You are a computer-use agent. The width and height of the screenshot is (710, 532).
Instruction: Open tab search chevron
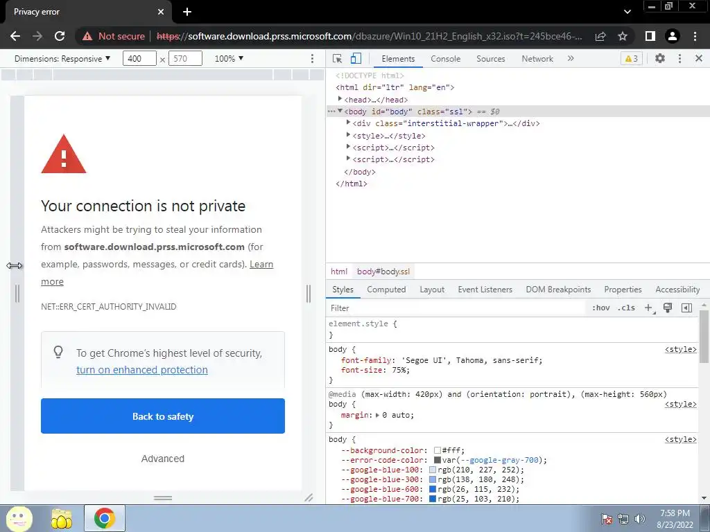pyautogui.click(x=627, y=12)
